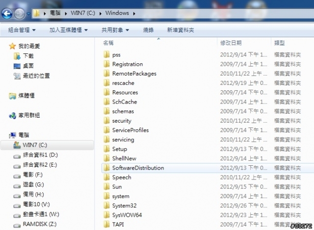Image resolution: width=314 pixels, height=230 pixels.
Task: Select 綜合資料1 (D:) drive in sidebar
Action: (35, 155)
